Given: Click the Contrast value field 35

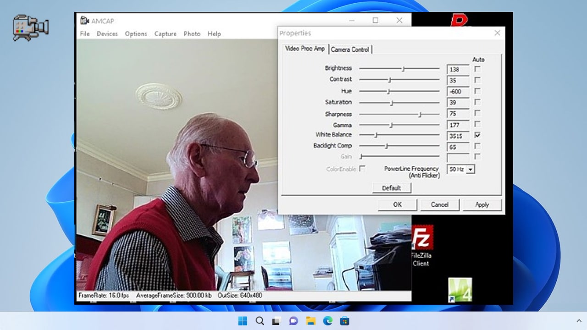Looking at the screenshot, I should [x=458, y=81].
